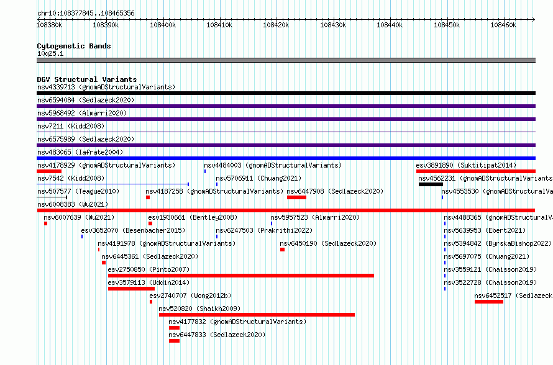The width and height of the screenshot is (553, 365).
Task: Open nsv483065 (Iafrate2004) variant
Action: (80, 152)
